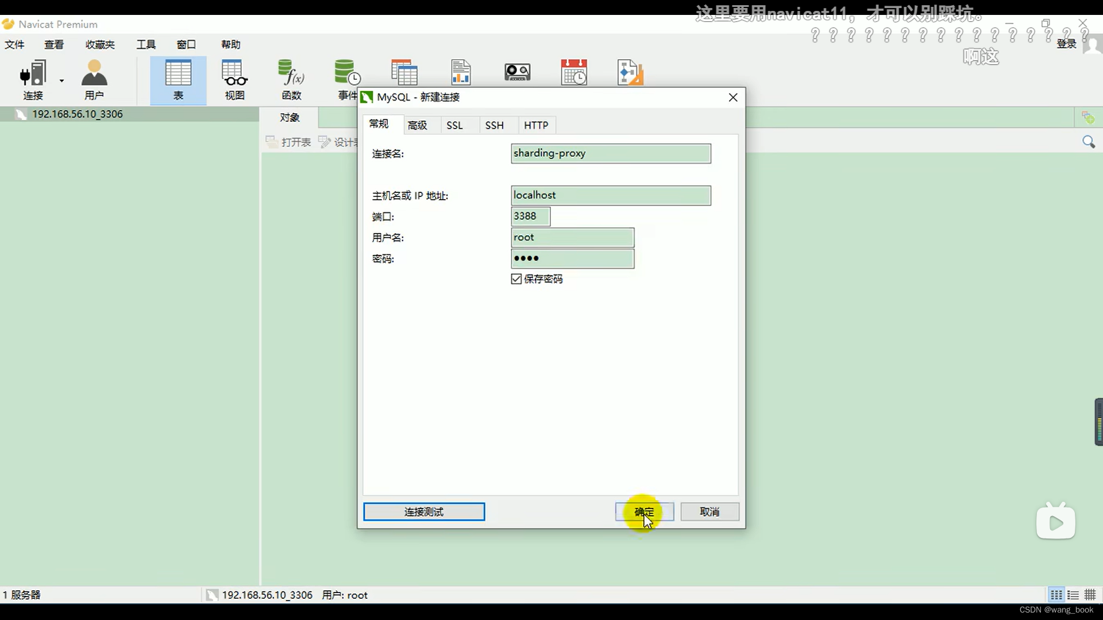Click the 用户: root status text
This screenshot has height=620, width=1103.
[345, 595]
